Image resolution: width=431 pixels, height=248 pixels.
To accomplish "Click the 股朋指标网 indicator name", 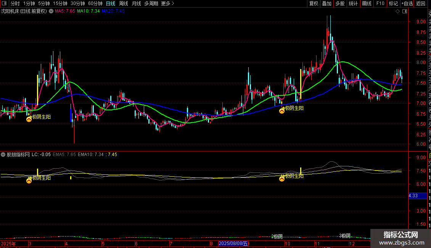I will tap(18, 155).
